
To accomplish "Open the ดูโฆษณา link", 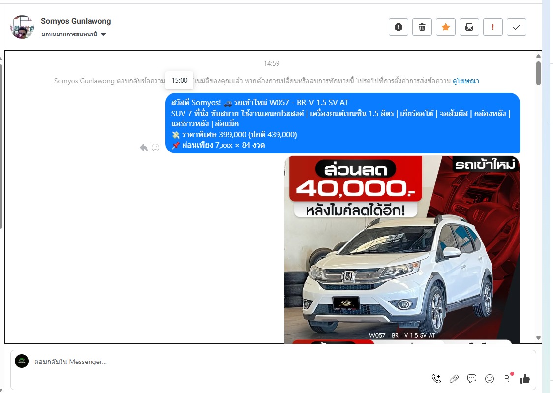I will pos(465,81).
